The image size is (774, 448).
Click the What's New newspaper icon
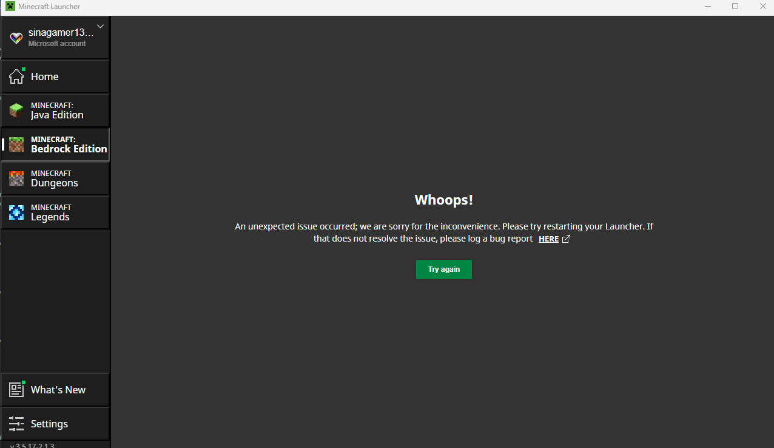pos(16,390)
